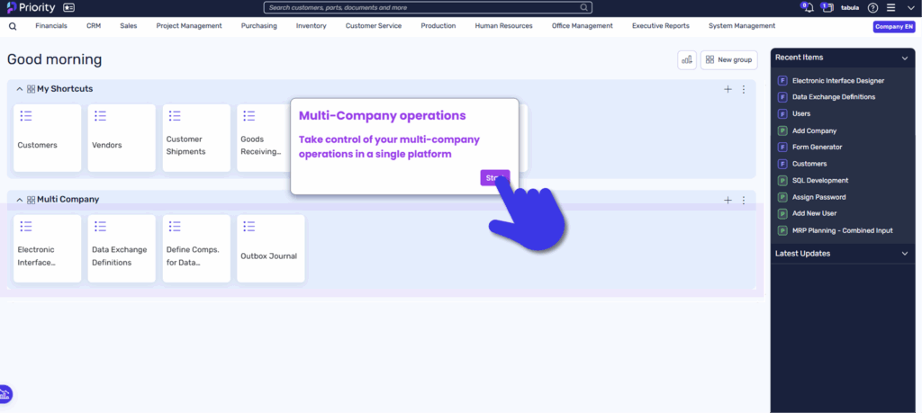Open recent item Add Company
This screenshot has width=922, height=413.
click(x=814, y=130)
